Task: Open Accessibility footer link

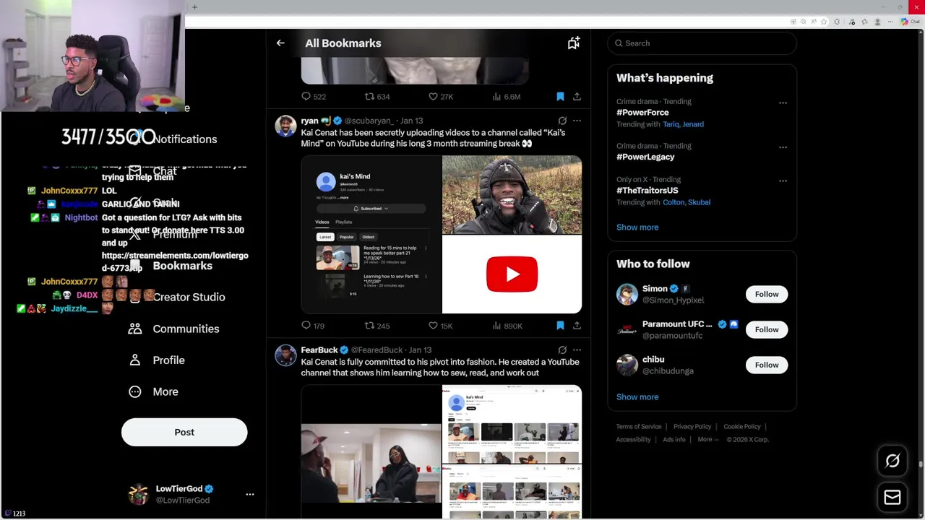Action: pyautogui.click(x=634, y=439)
